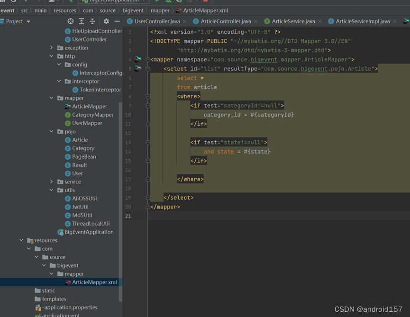The height and width of the screenshot is (317, 410).
Task: Collapse the mapper package under bigevent source
Action: 52,98
